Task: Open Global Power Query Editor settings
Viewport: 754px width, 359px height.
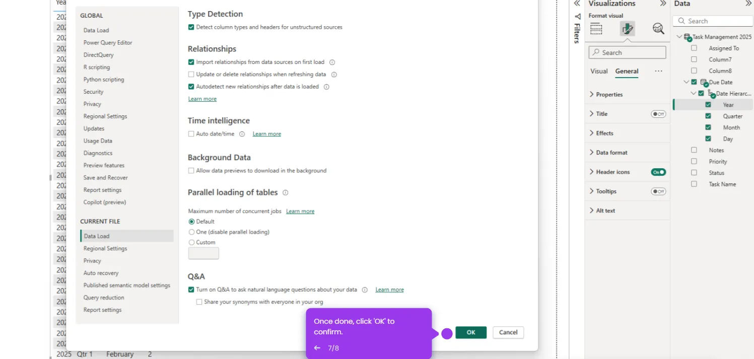Action: pos(108,43)
